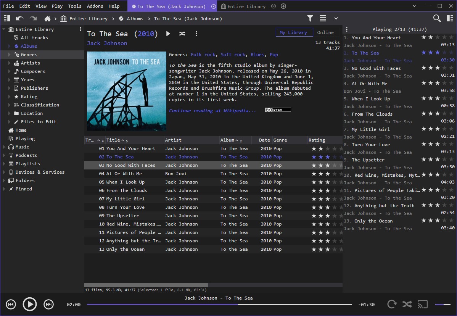Select the My Library toggle button
Viewport: 457px width, 316px height.
tap(294, 32)
